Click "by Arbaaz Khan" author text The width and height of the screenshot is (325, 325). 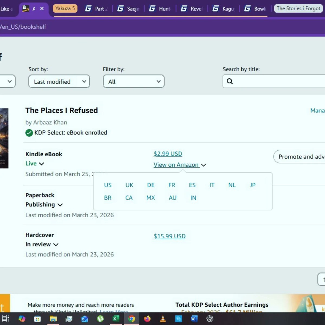pyautogui.click(x=46, y=122)
